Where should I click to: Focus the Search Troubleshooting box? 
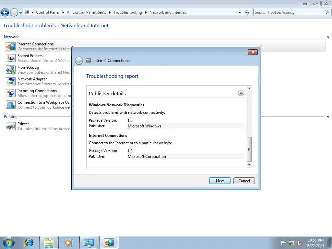pyautogui.click(x=289, y=13)
